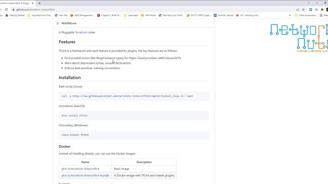328x184 pixels.
Task: Click the Docker image with TFLint cell
Action: coord(144,175)
